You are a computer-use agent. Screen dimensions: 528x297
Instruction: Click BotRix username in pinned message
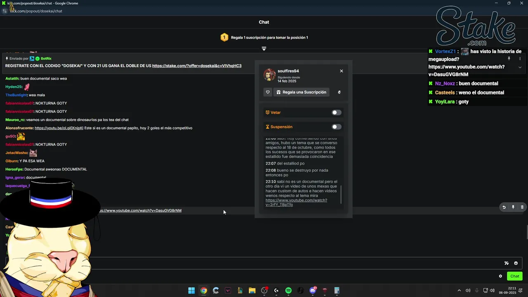(x=46, y=59)
